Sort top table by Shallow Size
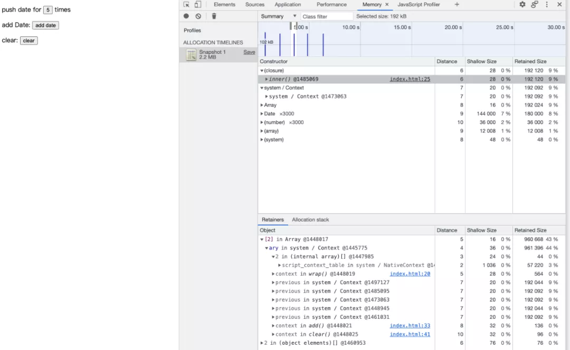Viewport: 570px width, 350px height. click(489, 61)
